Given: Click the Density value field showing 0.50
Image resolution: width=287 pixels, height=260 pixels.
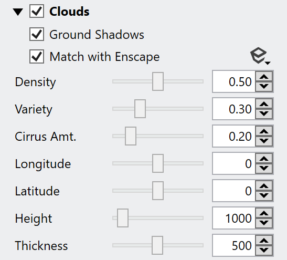Looking at the screenshot, I should [x=234, y=81].
